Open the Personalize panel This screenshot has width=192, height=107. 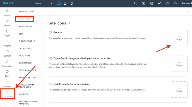coord(7,63)
